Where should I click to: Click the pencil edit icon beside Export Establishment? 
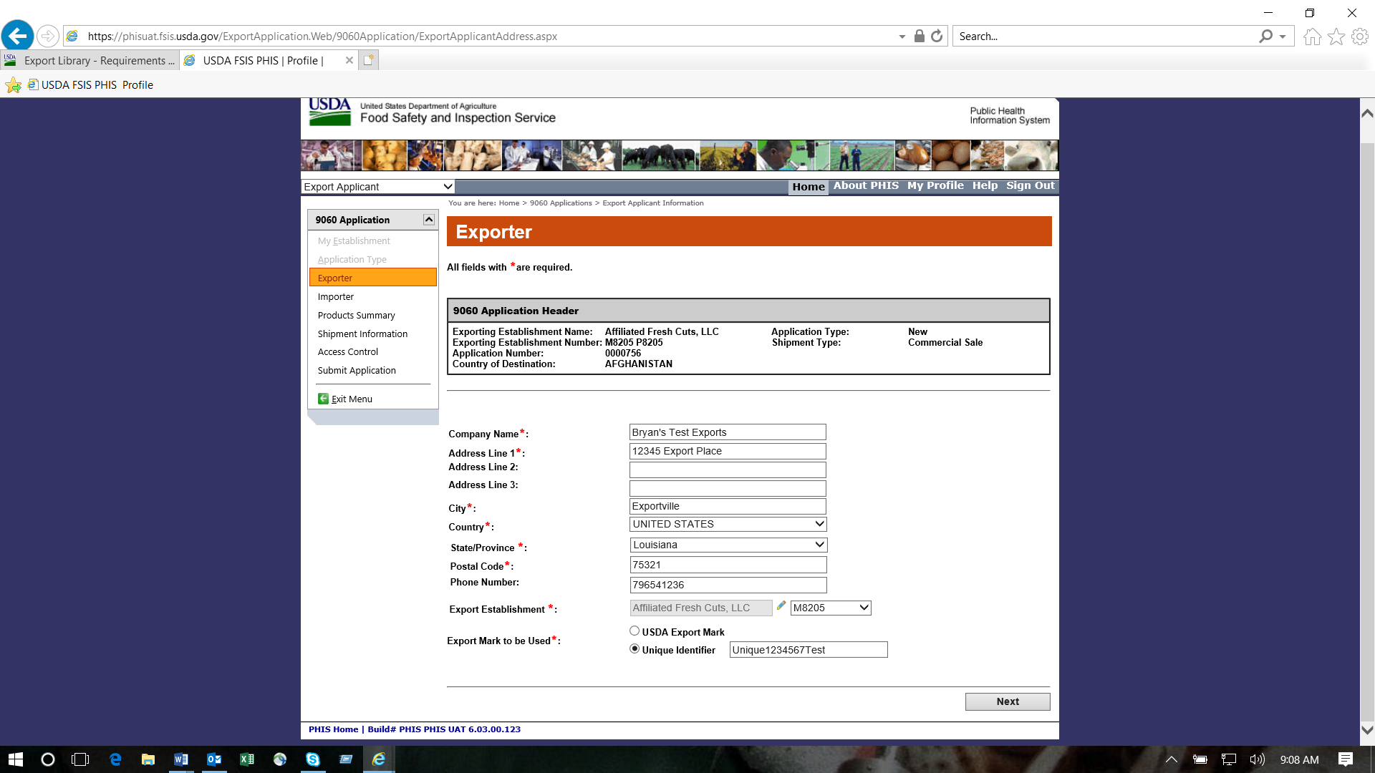pyautogui.click(x=781, y=606)
